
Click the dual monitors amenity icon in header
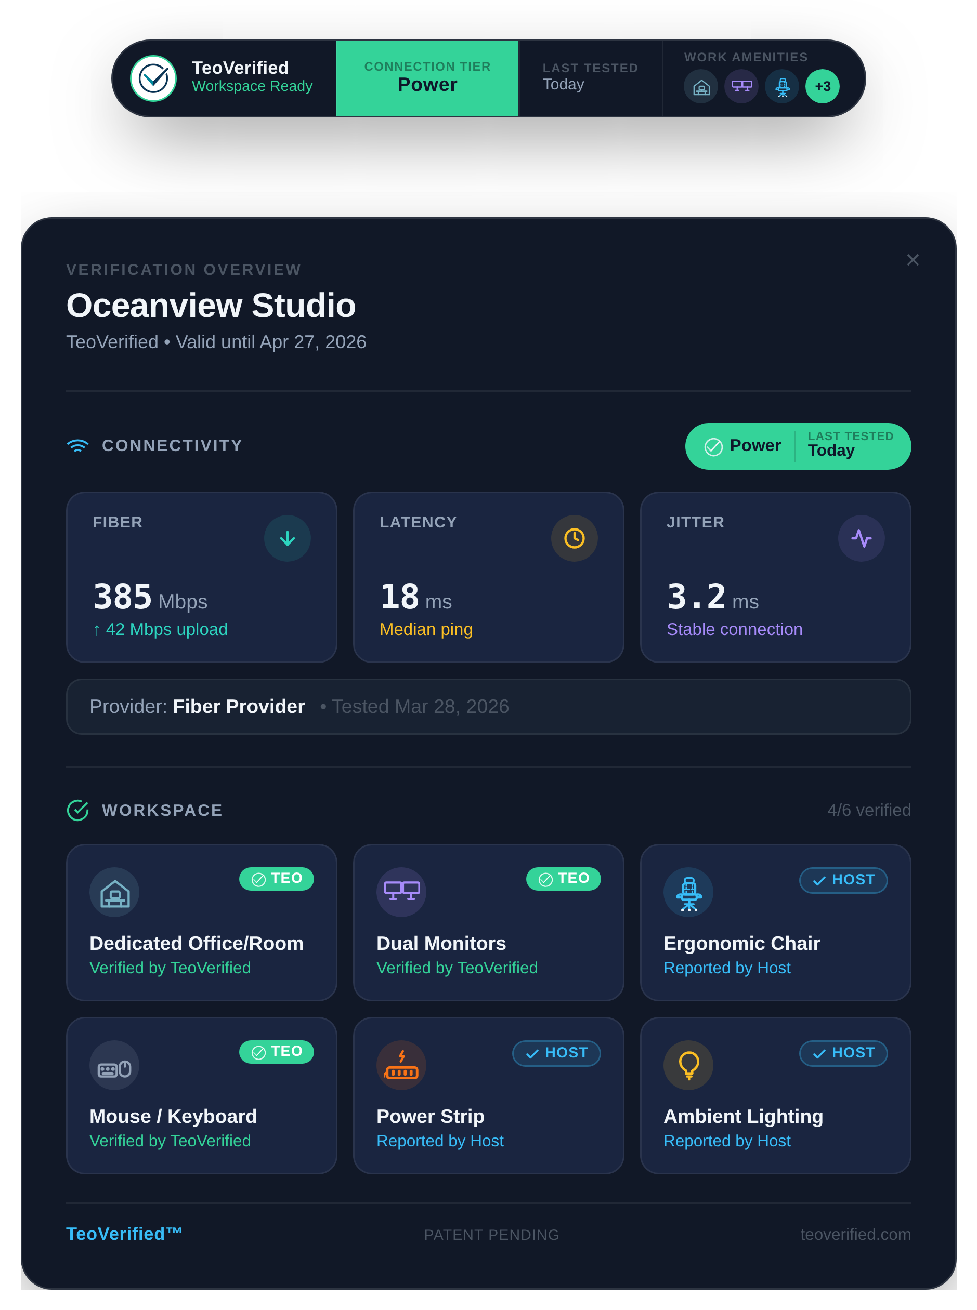point(741,87)
